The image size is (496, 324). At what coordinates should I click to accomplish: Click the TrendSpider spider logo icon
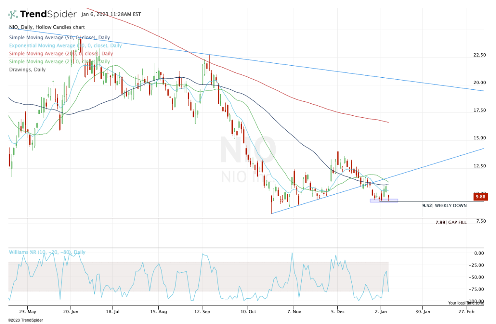click(13, 14)
